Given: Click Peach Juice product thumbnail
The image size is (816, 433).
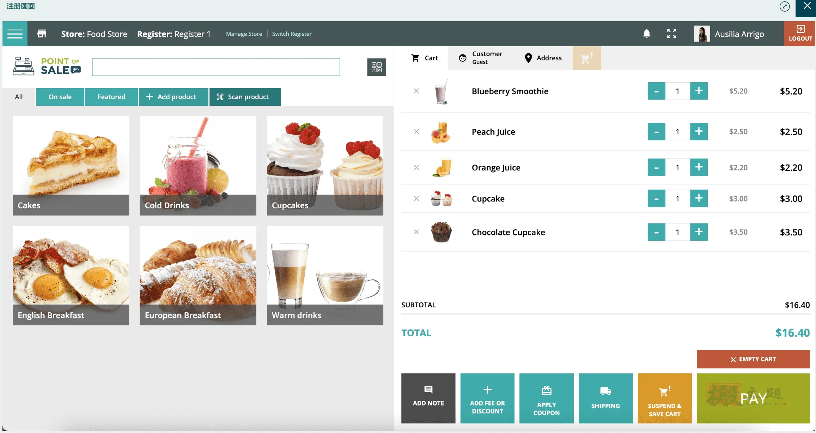Looking at the screenshot, I should pos(440,132).
